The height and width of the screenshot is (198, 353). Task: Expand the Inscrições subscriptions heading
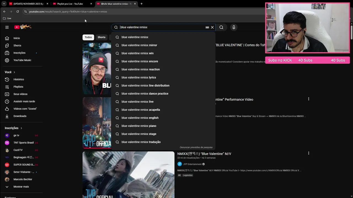click(14, 128)
